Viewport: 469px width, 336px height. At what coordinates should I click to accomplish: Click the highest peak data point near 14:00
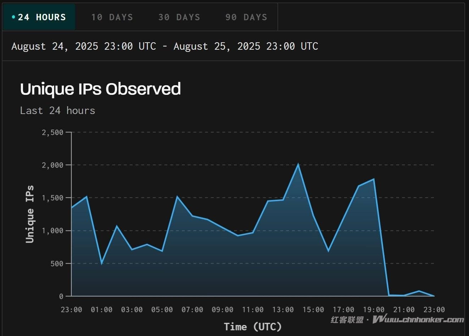coord(298,164)
